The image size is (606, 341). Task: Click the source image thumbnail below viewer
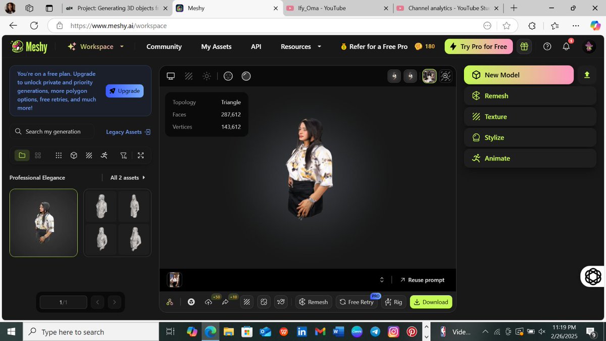click(175, 279)
